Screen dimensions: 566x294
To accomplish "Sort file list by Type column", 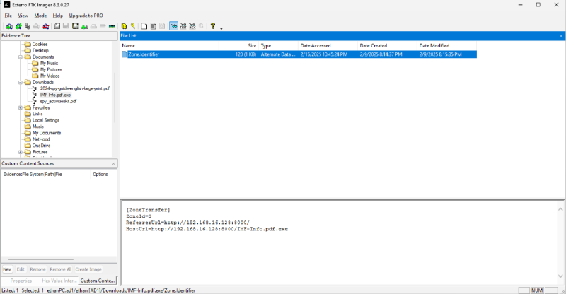I will point(278,45).
